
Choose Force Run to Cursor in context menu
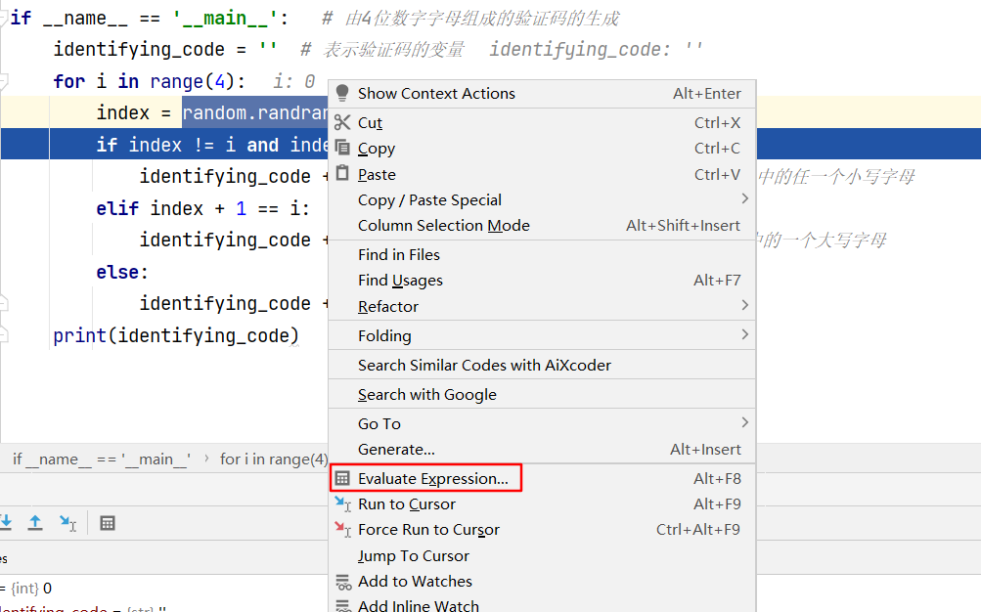point(428,530)
